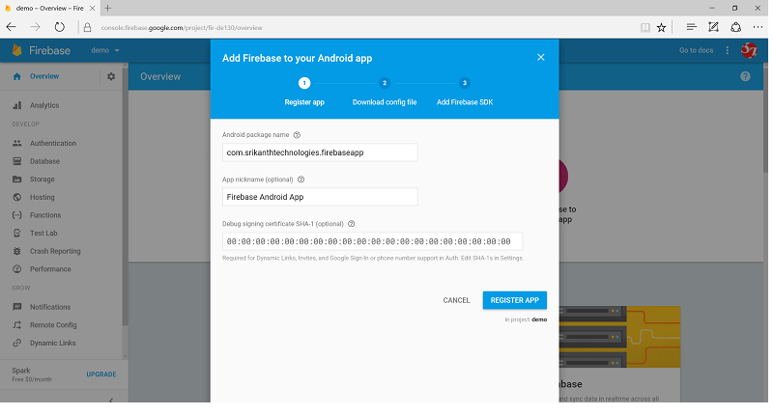773x415 pixels.
Task: Click the Hosting globe icon
Action: tap(17, 197)
